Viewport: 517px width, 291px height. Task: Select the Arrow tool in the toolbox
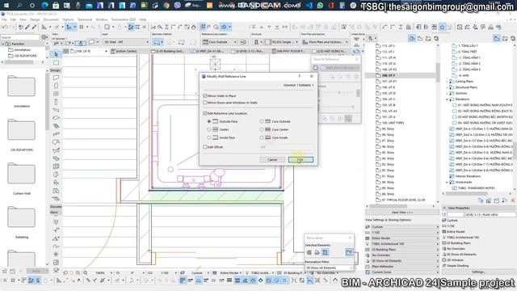[56, 54]
